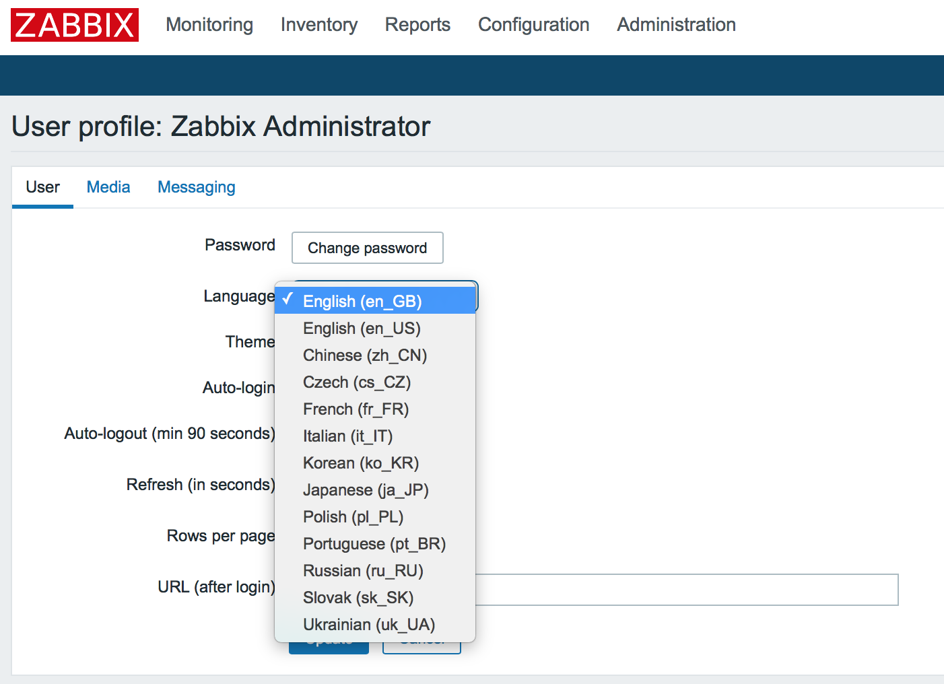Click the Change password button
The width and height of the screenshot is (944, 684).
(x=368, y=248)
